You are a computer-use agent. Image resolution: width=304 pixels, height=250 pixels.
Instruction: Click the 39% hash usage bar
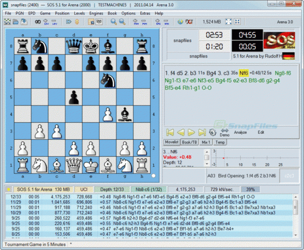tap(250, 189)
